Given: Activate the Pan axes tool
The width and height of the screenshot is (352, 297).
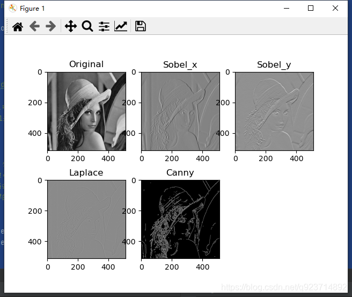Looking at the screenshot, I should (71, 26).
